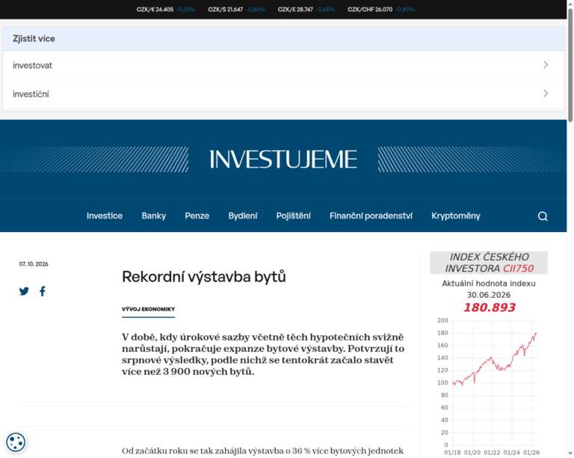This screenshot has height=458, width=574.
Task: Share article via Facebook icon
Action: click(x=43, y=291)
